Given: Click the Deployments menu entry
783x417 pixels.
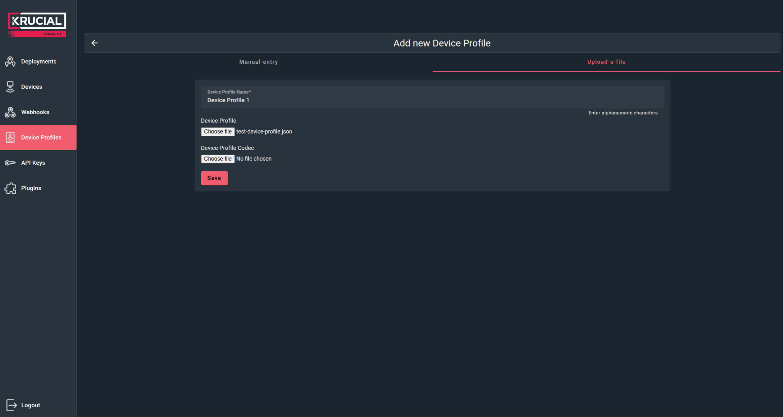Looking at the screenshot, I should pos(38,62).
